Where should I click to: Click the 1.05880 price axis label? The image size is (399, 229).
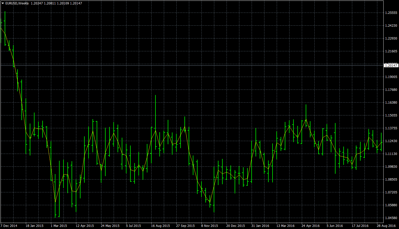coord(391,205)
